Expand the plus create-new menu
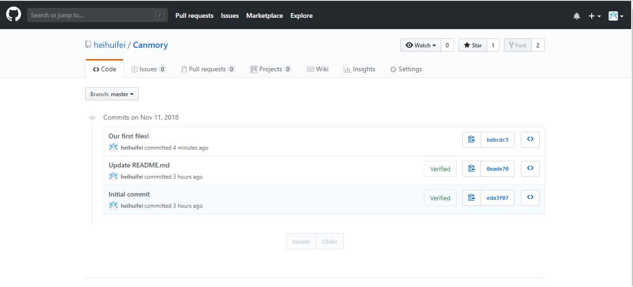The height and width of the screenshot is (287, 633). 595,16
